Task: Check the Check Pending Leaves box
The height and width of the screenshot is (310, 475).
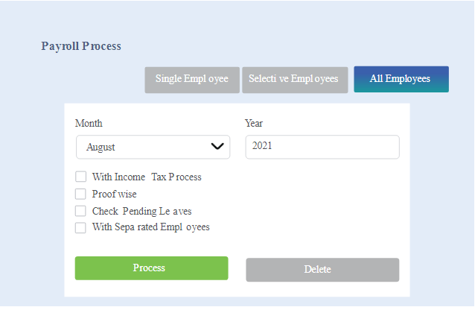Action: tap(80, 211)
